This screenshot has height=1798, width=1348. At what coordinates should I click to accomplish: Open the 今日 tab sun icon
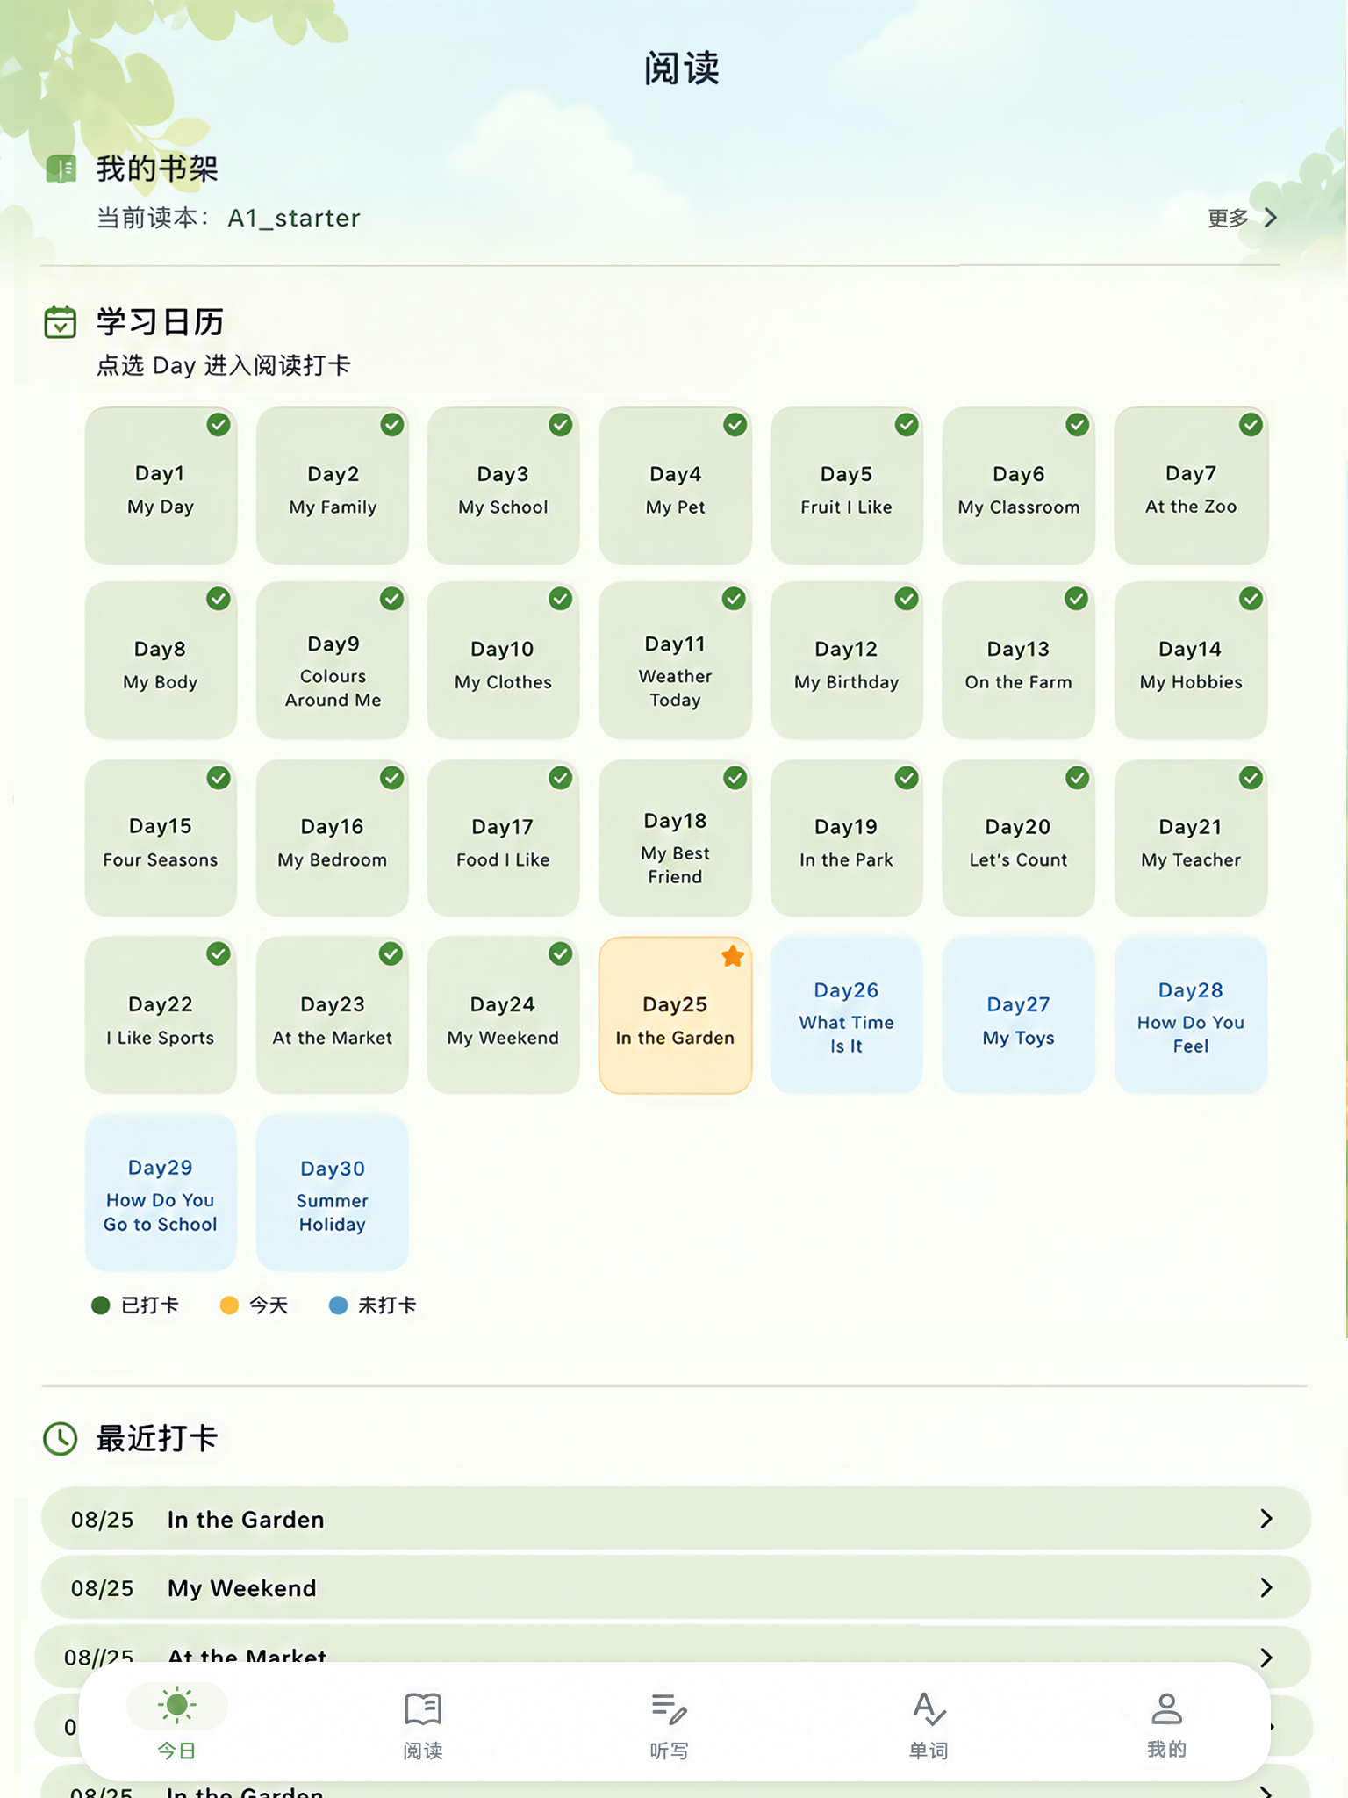[176, 1706]
